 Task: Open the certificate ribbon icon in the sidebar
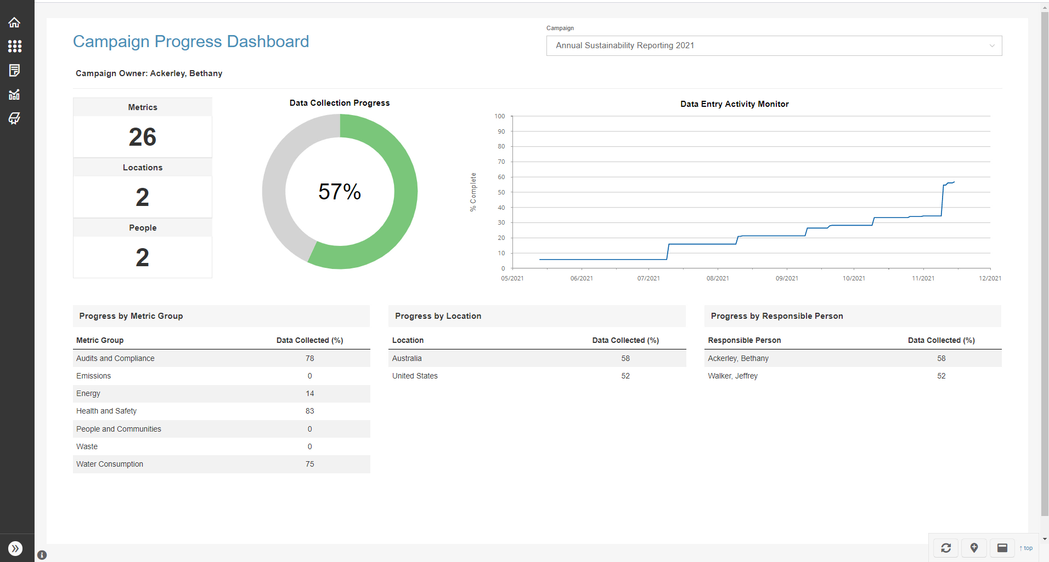point(14,118)
